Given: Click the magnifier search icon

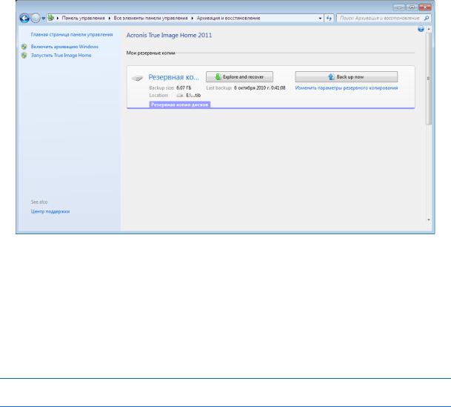Looking at the screenshot, I should click(x=427, y=18).
